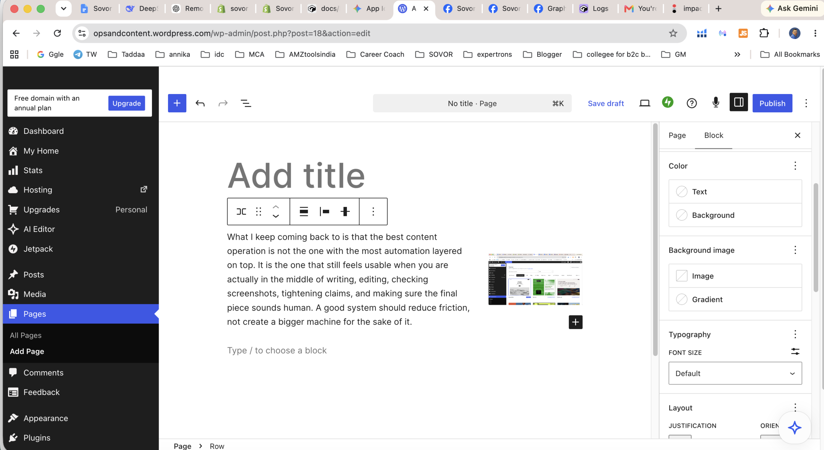
Task: Bookmark this page with the star icon
Action: click(x=673, y=33)
